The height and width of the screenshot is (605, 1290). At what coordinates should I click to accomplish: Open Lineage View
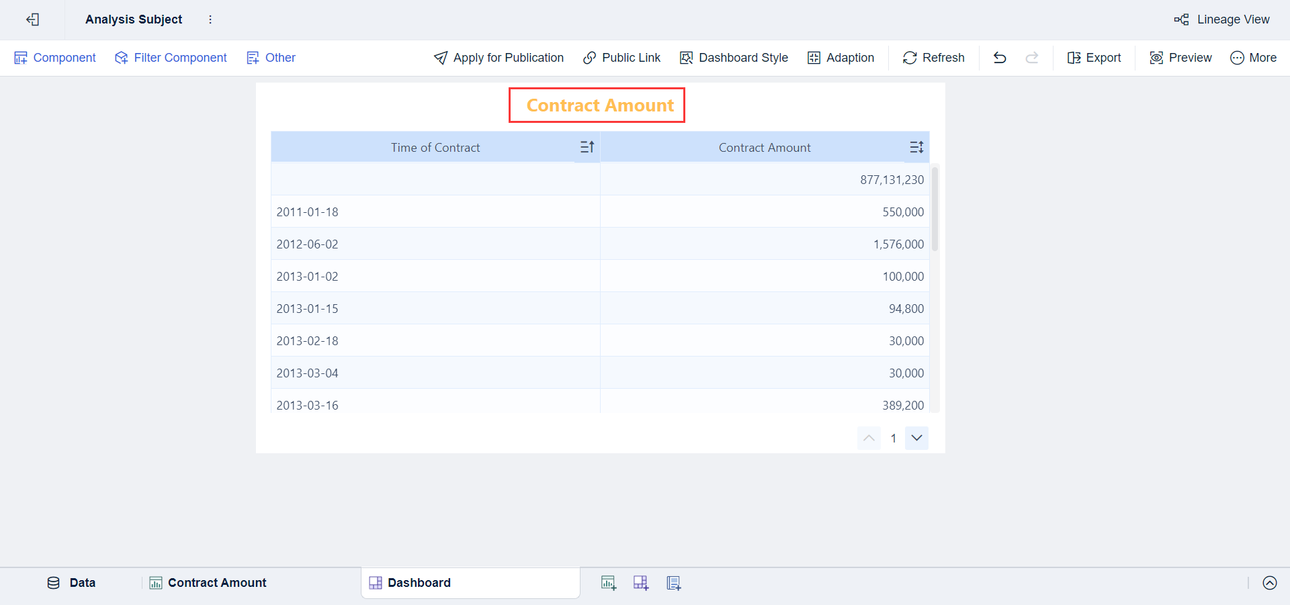click(1222, 19)
